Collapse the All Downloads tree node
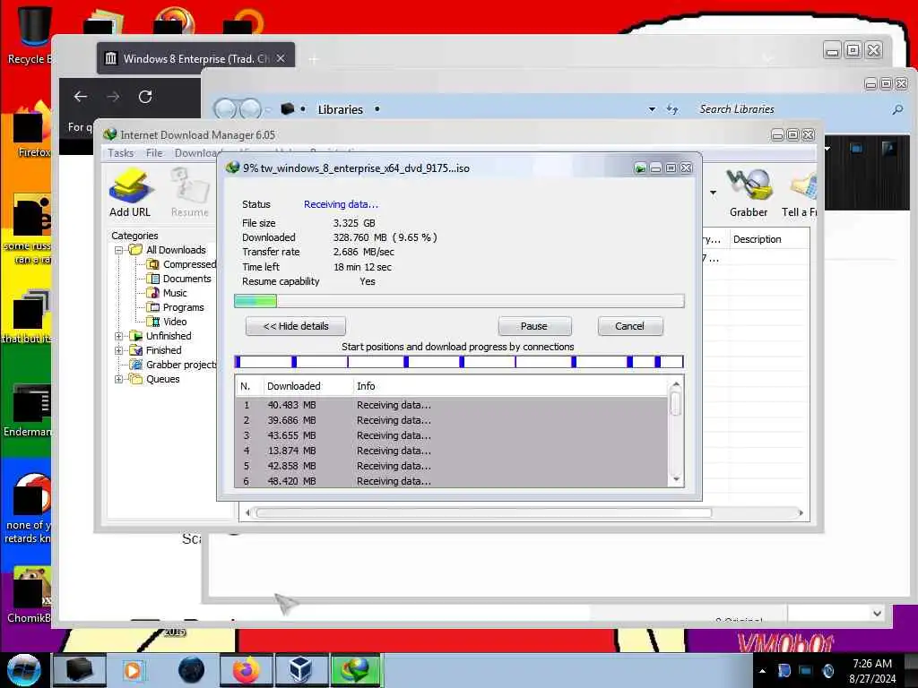Viewport: 918px width, 688px height. 119,250
